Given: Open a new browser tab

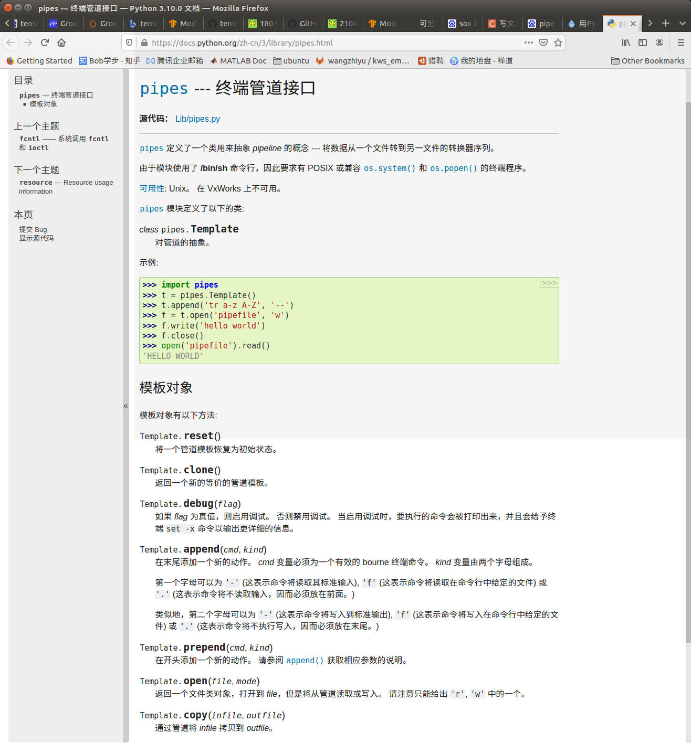Looking at the screenshot, I should [x=666, y=23].
